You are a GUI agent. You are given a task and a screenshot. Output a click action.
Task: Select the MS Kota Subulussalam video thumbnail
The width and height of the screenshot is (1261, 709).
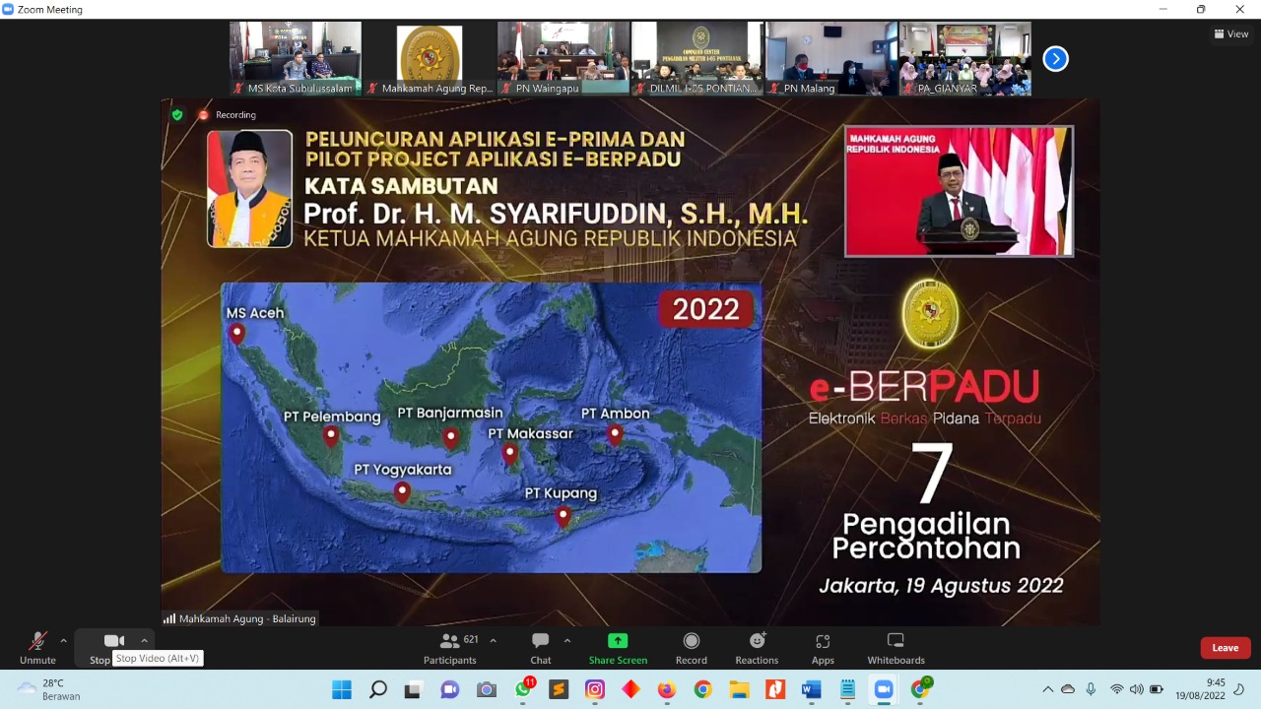[296, 58]
